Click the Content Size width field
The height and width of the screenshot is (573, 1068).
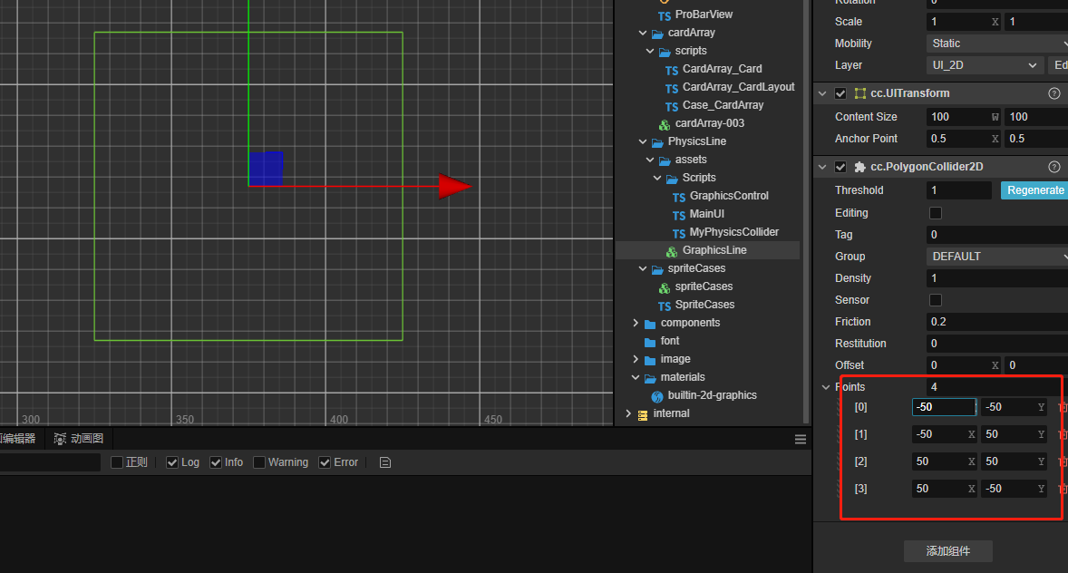pos(963,117)
